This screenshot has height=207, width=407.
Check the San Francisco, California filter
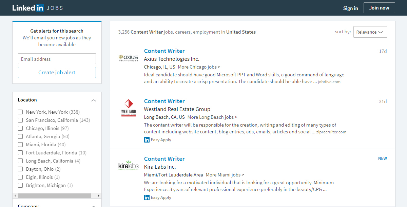[20, 120]
